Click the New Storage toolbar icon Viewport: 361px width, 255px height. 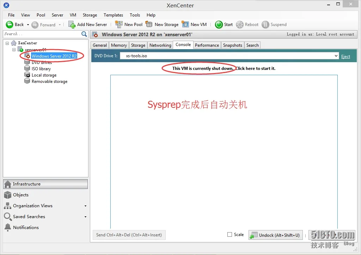click(x=149, y=24)
